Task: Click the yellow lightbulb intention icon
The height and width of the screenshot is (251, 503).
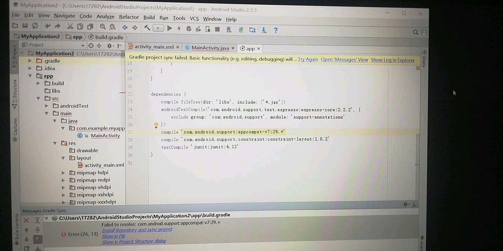Action: [x=156, y=125]
